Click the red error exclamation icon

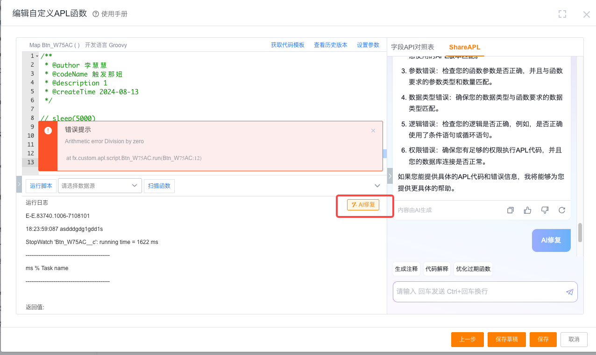point(48,131)
